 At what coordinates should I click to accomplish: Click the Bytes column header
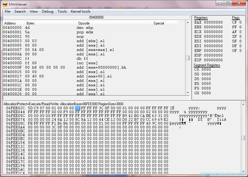pyautogui.click(x=30, y=23)
